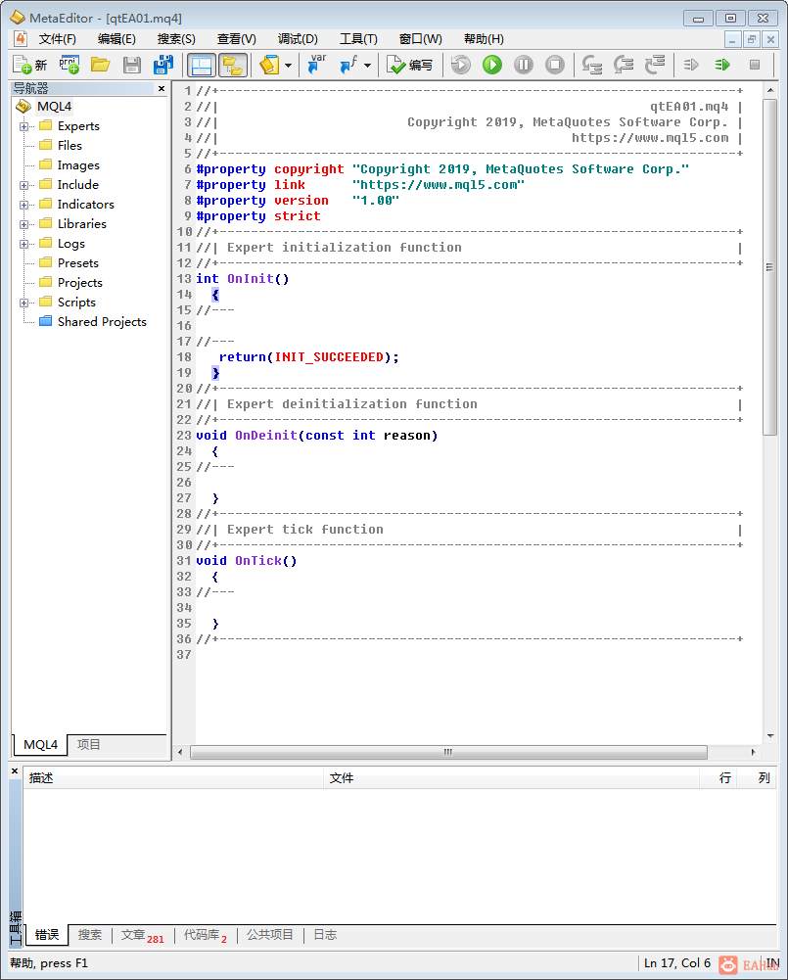Open the dropdown arrow beside the styler icon

click(x=288, y=65)
